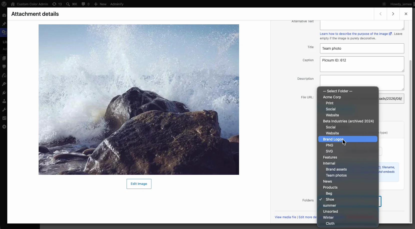Select the Features folder
The height and width of the screenshot is (229, 415).
[348, 157]
